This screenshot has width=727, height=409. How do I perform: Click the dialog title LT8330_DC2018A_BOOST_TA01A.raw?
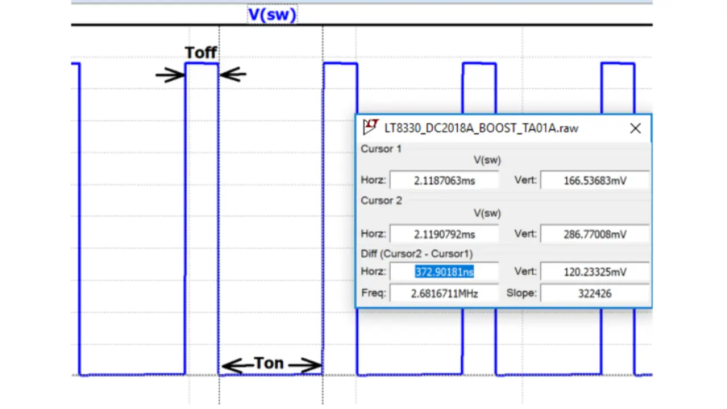point(481,128)
